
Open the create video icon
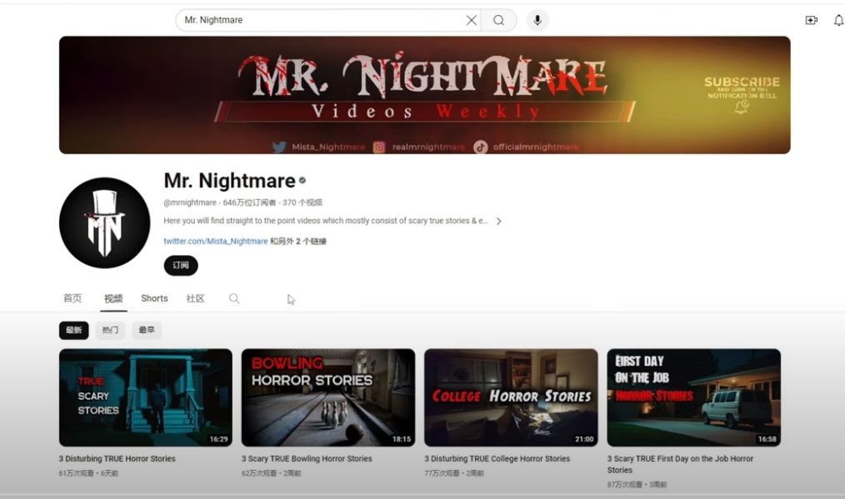point(811,21)
